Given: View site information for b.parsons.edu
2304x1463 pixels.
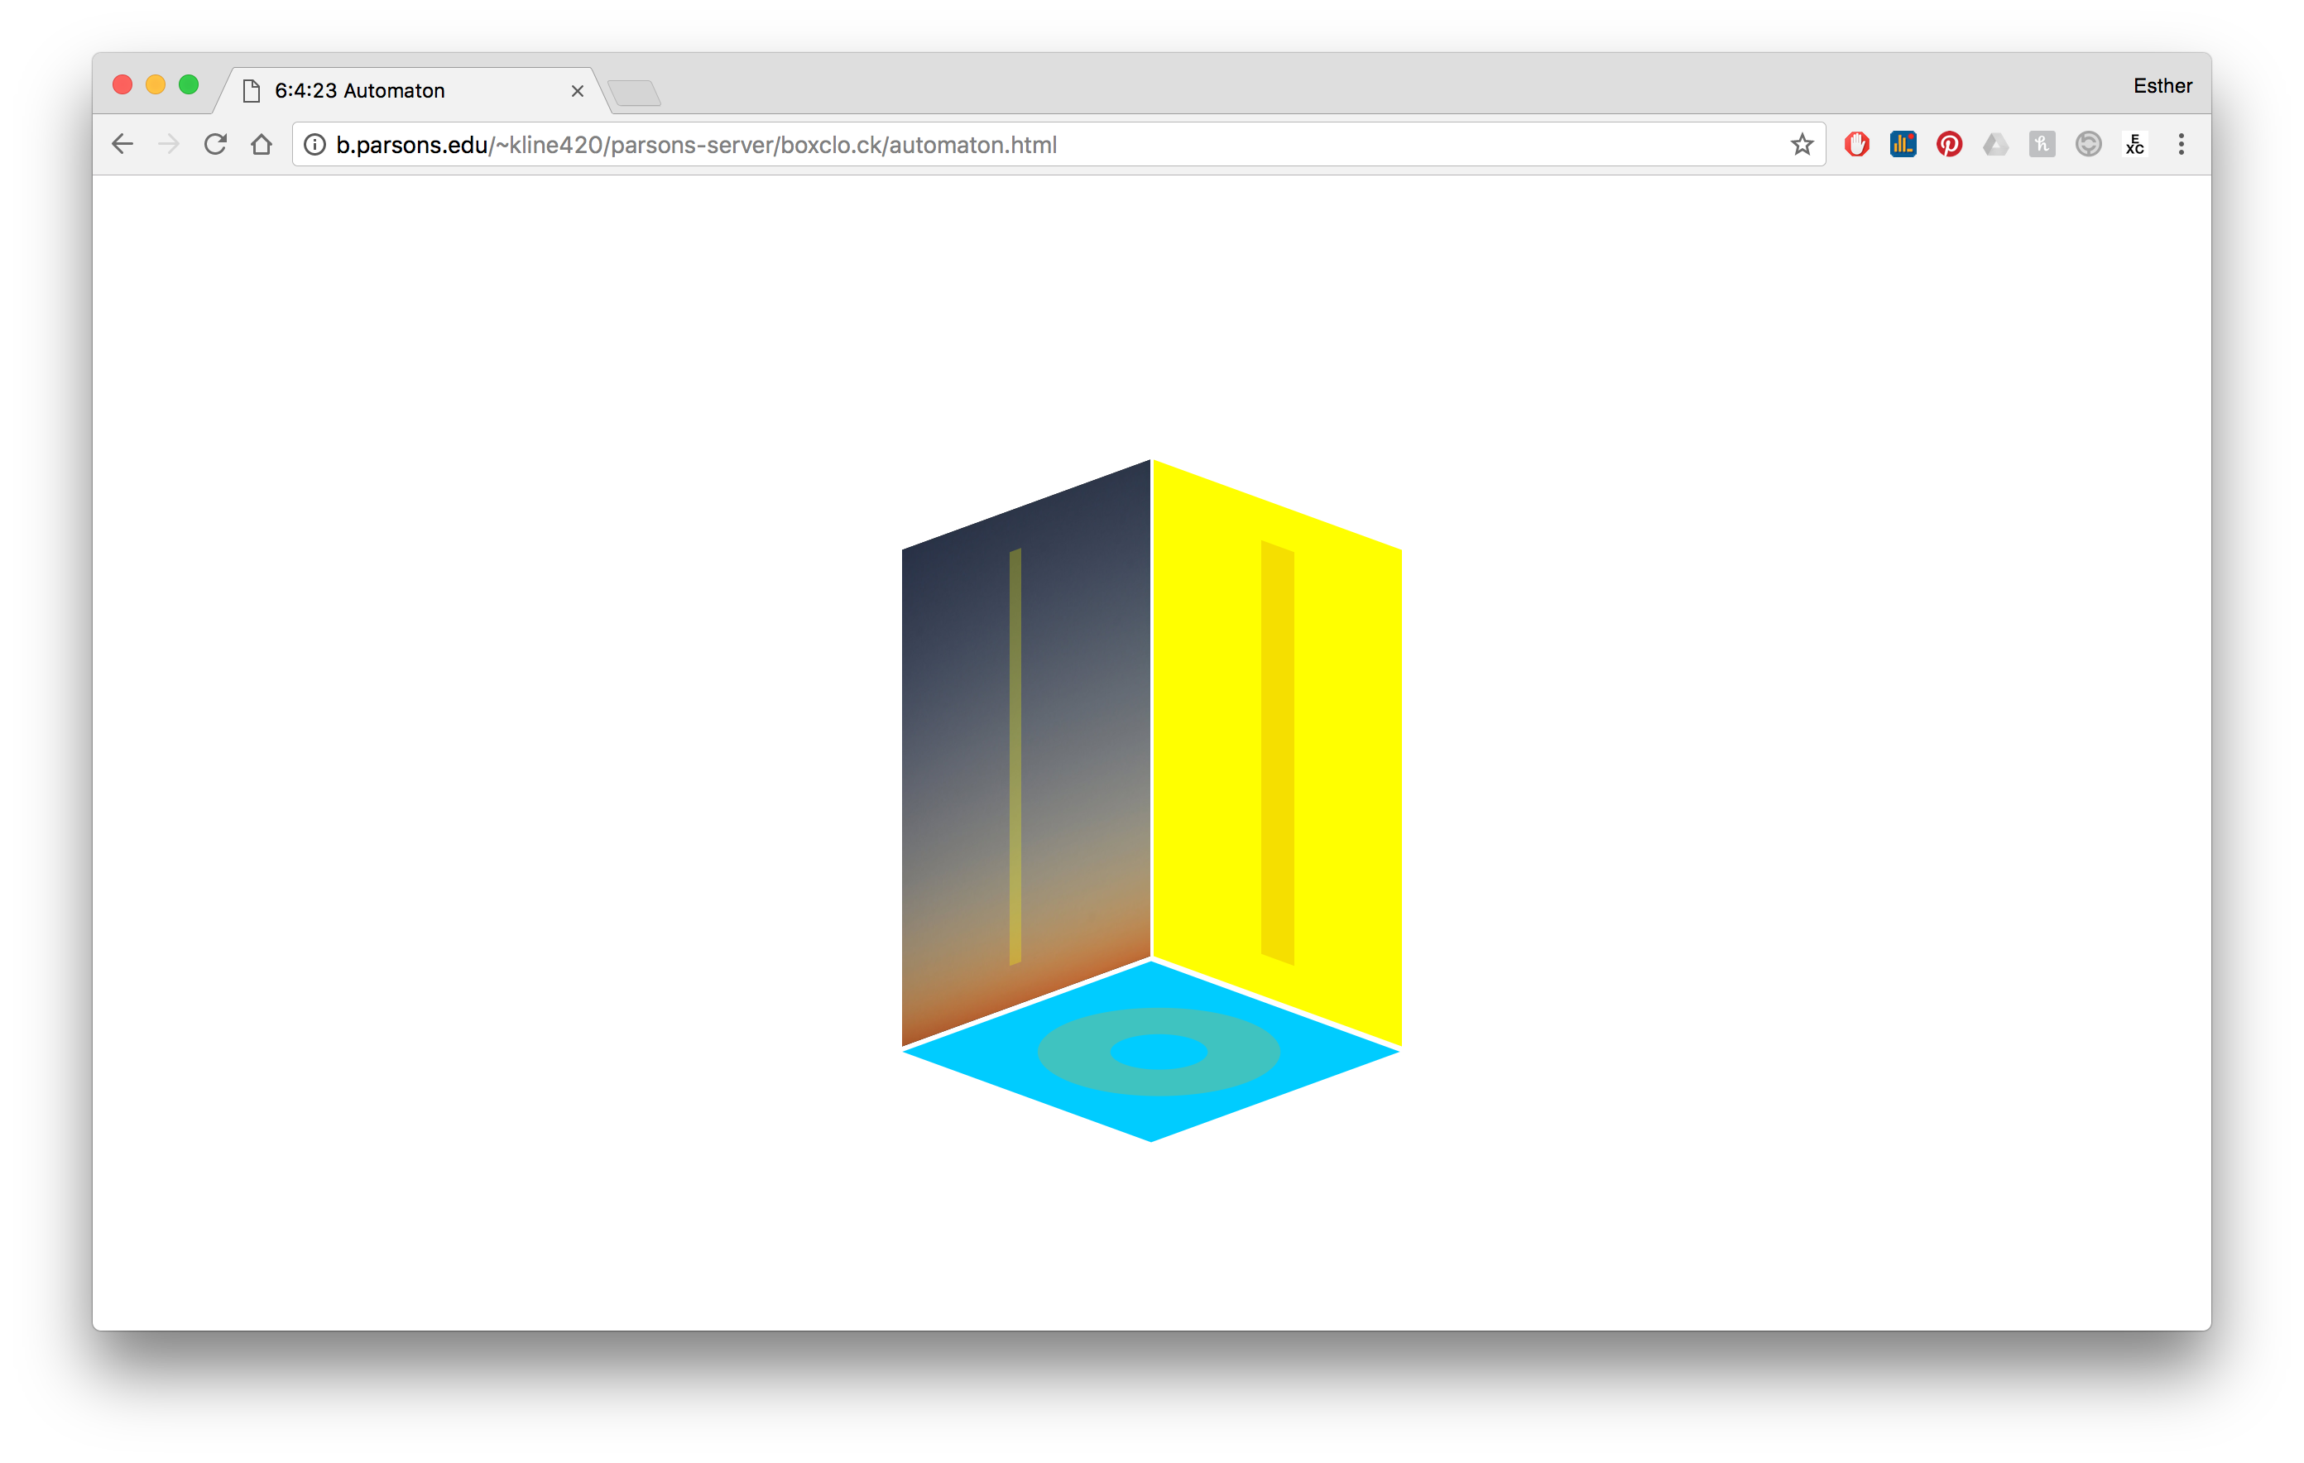Looking at the screenshot, I should pos(314,145).
